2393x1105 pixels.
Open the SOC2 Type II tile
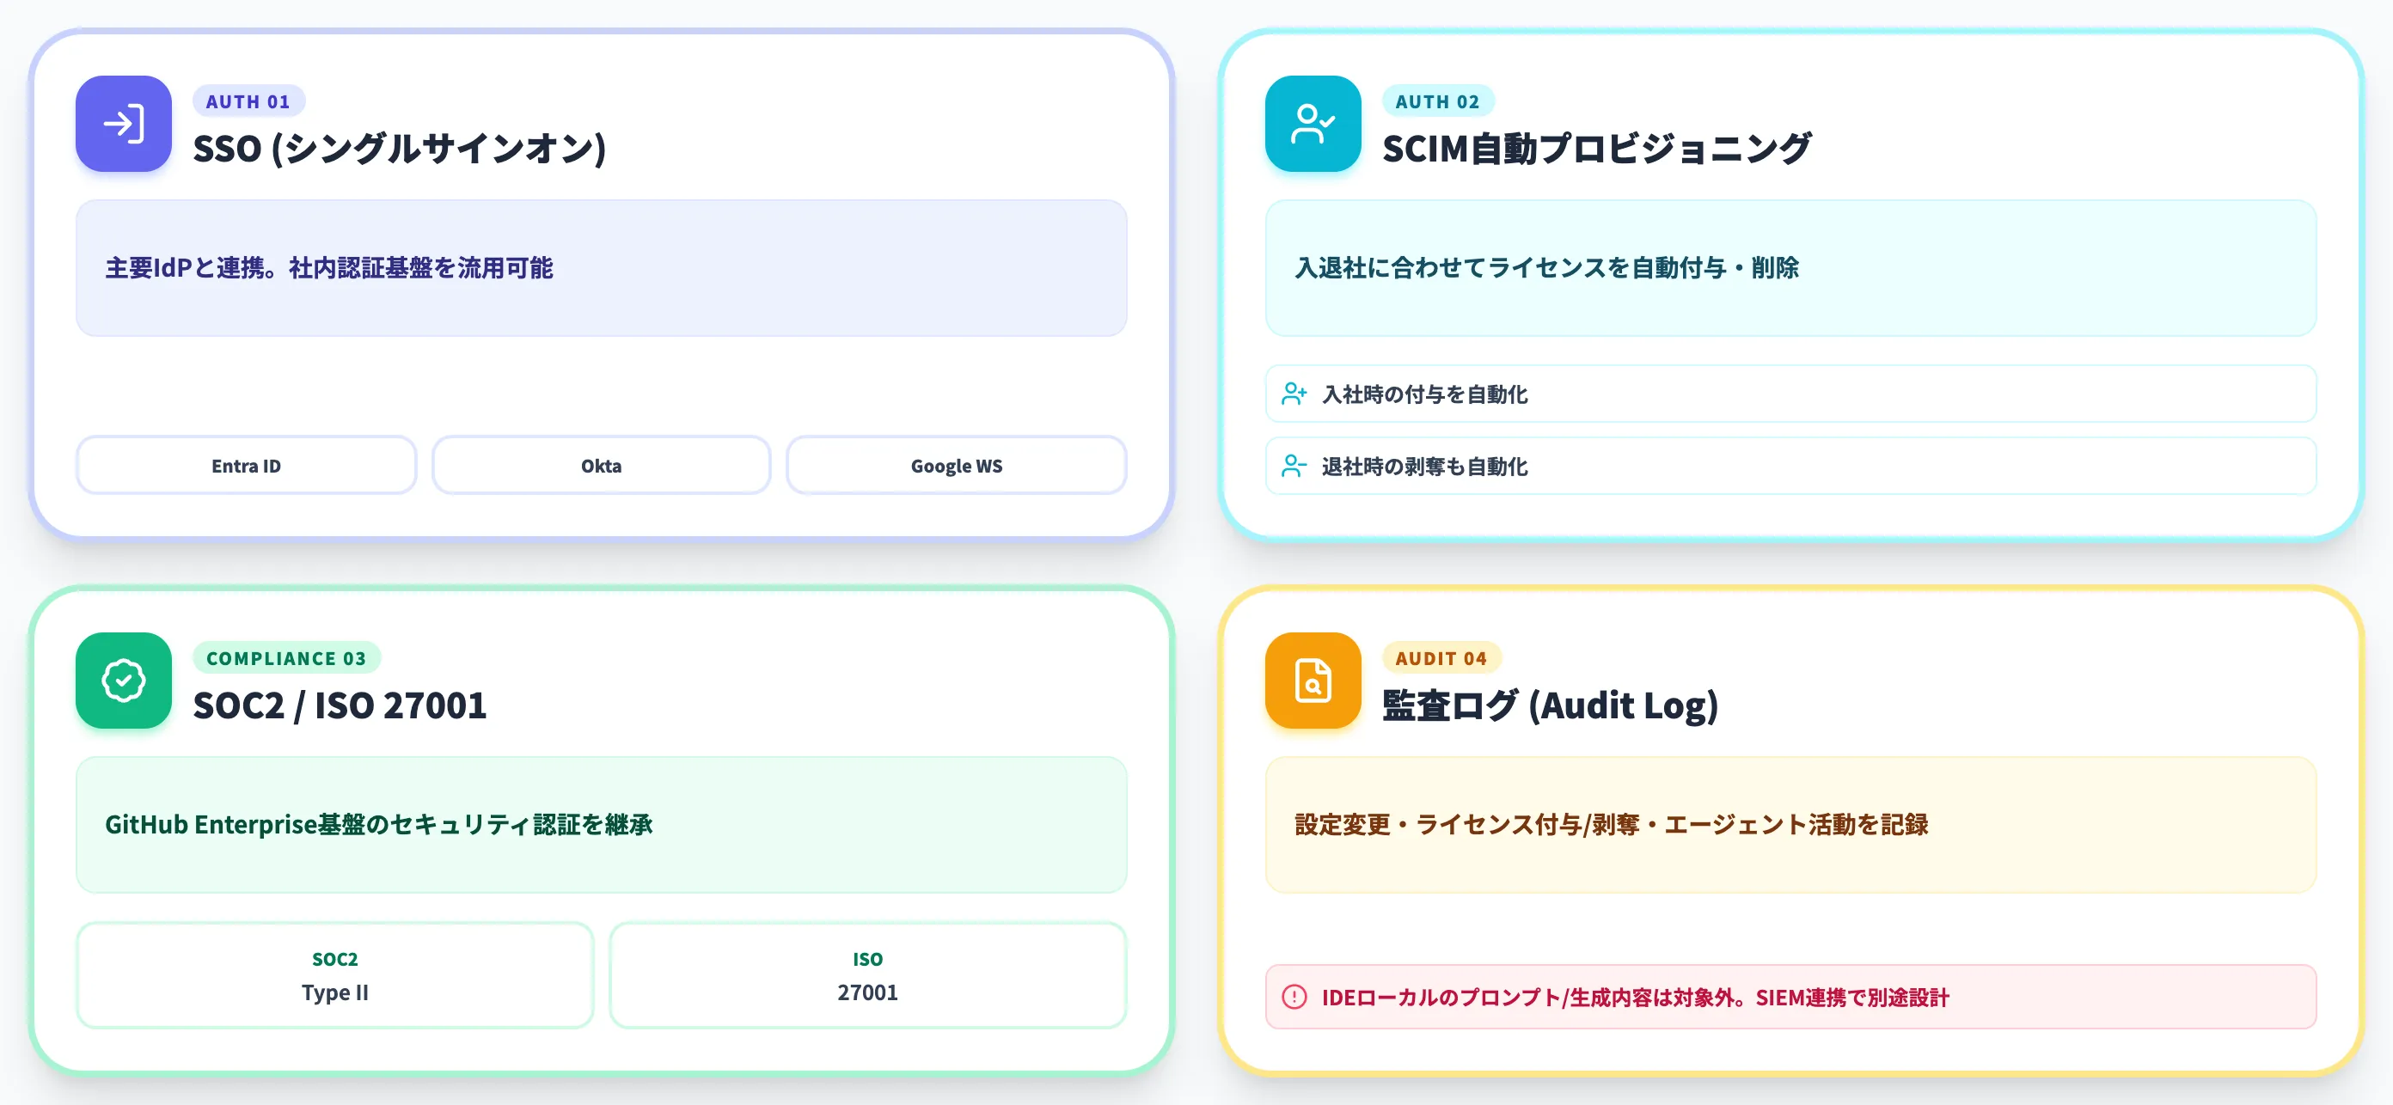334,975
